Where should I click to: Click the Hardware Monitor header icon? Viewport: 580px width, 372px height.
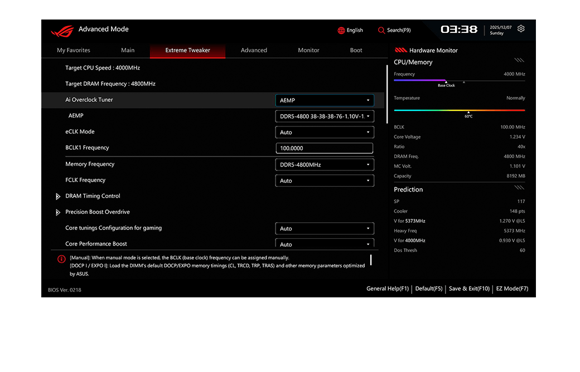pyautogui.click(x=400, y=50)
